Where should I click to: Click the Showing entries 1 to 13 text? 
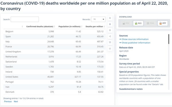tap(24, 98)
